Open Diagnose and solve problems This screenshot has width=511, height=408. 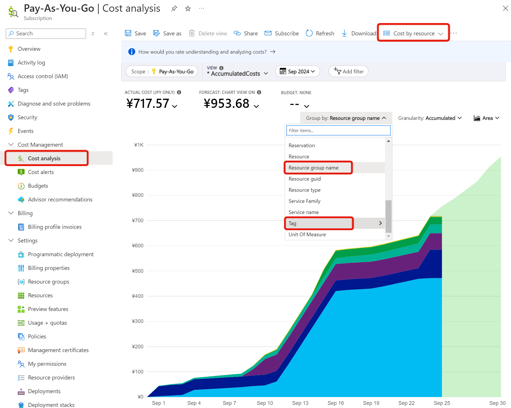54,104
